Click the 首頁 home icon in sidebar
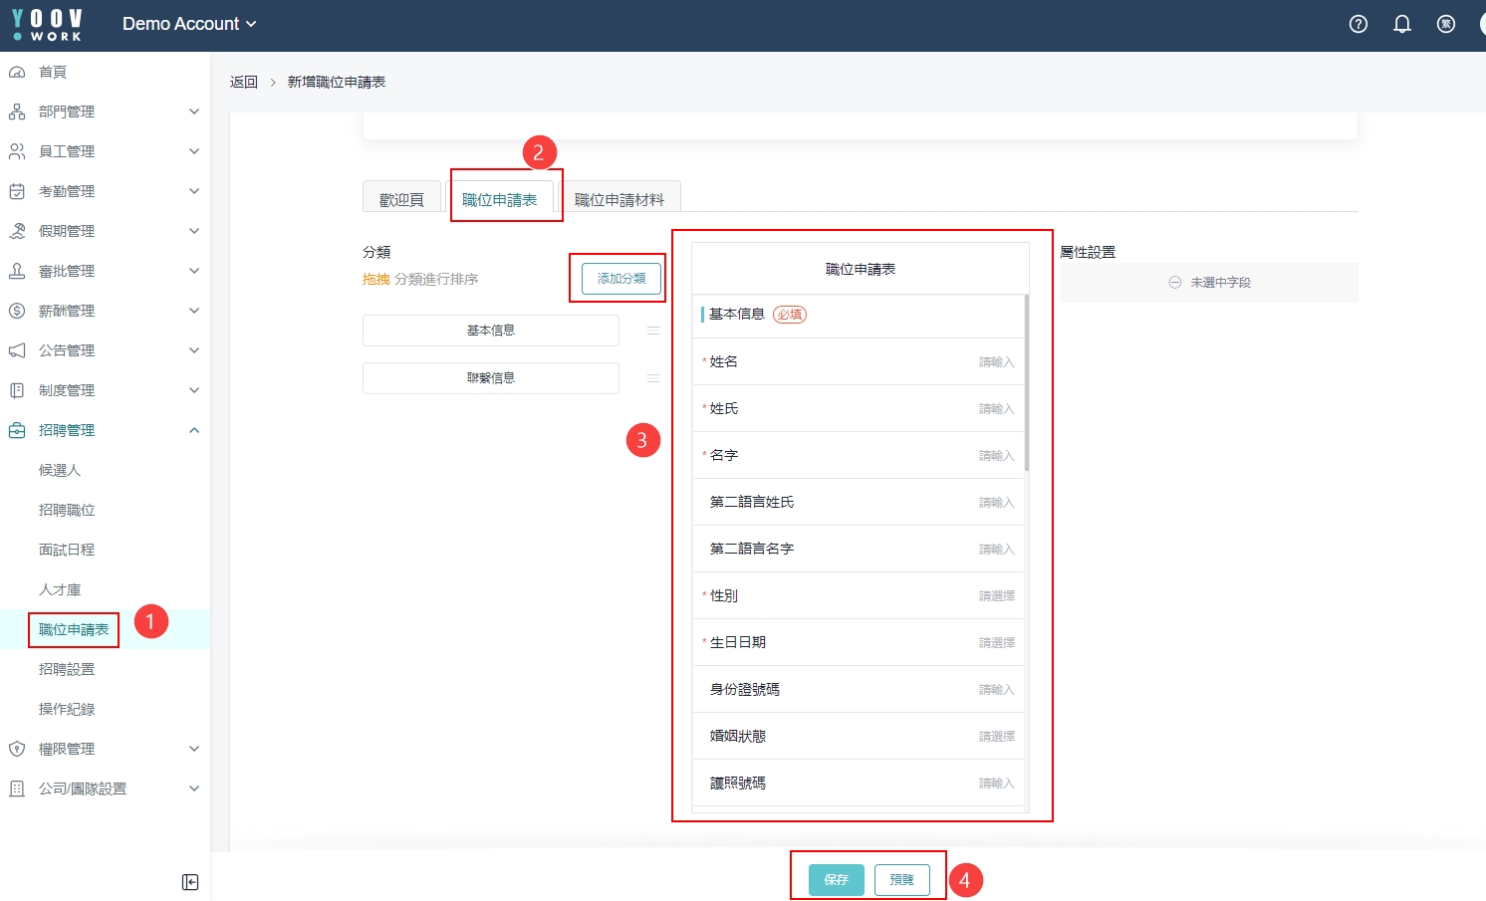Image resolution: width=1486 pixels, height=901 pixels. point(17,72)
